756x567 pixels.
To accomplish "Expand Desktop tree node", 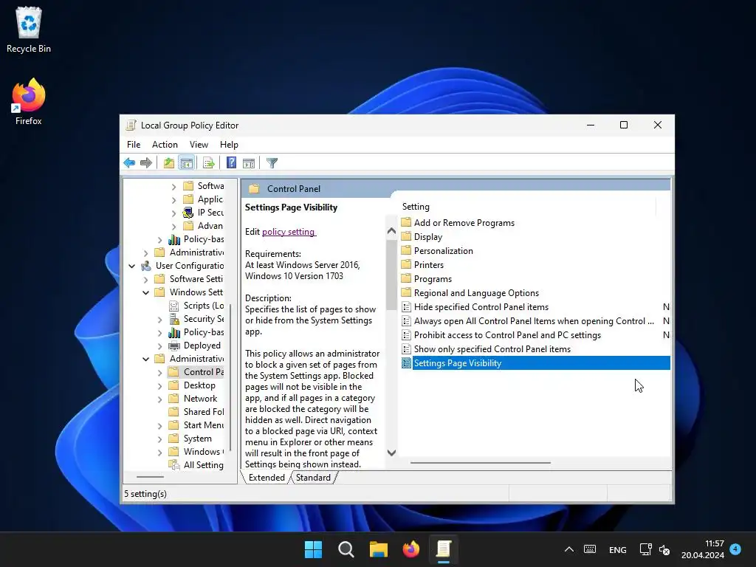I will pyautogui.click(x=159, y=385).
